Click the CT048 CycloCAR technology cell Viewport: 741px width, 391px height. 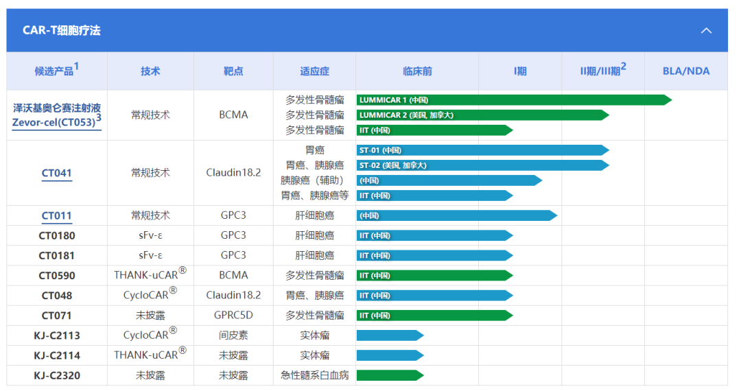150,295
